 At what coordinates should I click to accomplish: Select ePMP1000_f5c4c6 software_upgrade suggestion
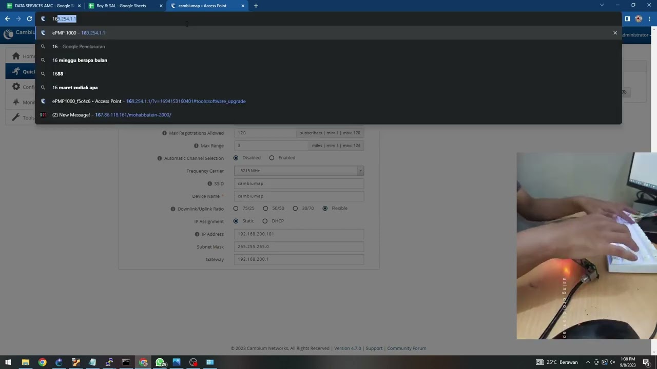[328, 101]
